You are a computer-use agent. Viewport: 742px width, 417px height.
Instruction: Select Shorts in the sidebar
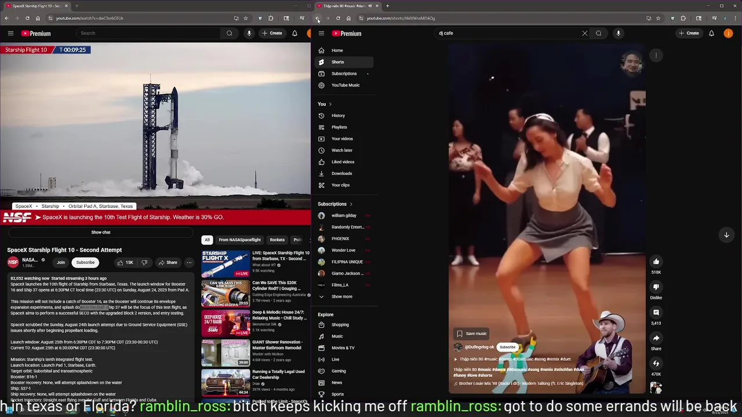pyautogui.click(x=345, y=62)
